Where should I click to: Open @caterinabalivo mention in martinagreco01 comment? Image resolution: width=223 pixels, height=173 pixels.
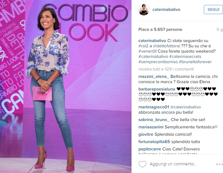(185, 107)
